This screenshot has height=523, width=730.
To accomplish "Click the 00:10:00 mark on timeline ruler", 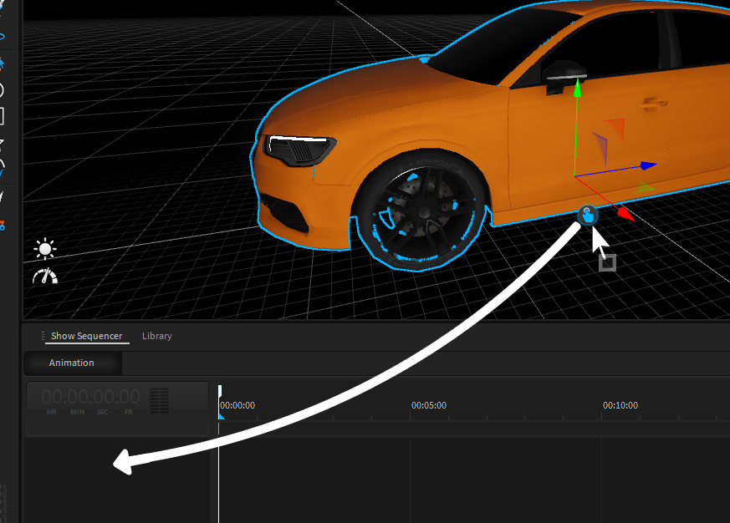I will pyautogui.click(x=620, y=405).
